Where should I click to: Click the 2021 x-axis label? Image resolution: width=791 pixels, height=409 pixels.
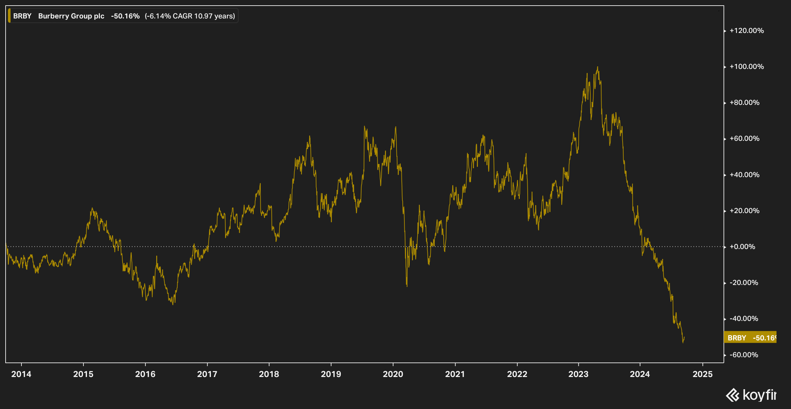click(455, 374)
